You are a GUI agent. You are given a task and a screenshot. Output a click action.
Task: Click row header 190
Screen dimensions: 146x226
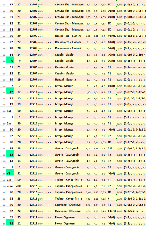(4, 61)
